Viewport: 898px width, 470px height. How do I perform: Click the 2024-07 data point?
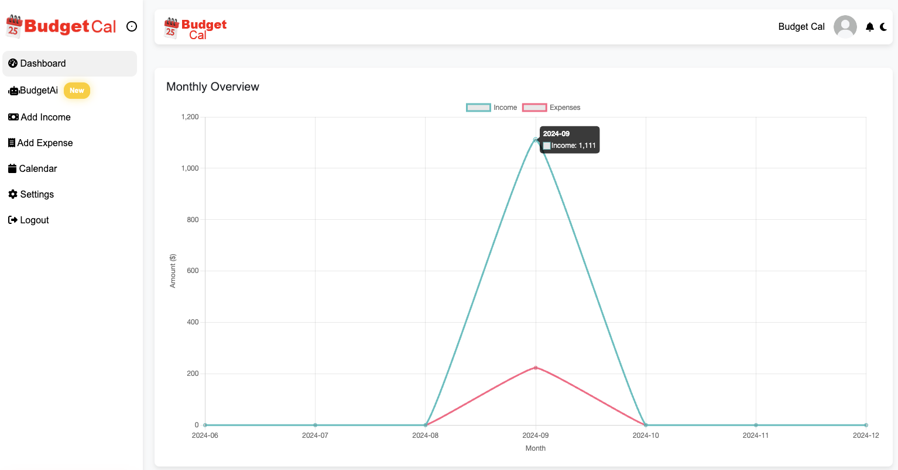pyautogui.click(x=315, y=425)
